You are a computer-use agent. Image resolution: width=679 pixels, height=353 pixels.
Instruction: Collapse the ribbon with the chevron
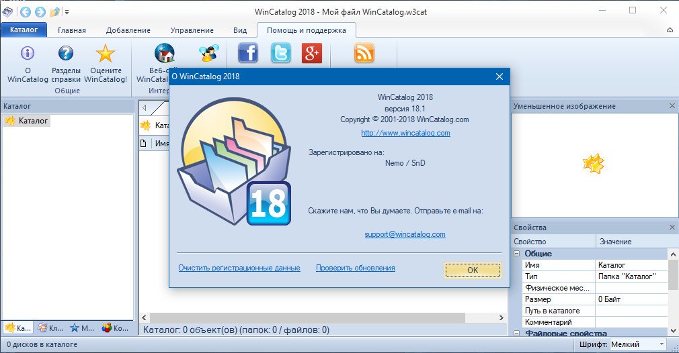click(x=670, y=30)
